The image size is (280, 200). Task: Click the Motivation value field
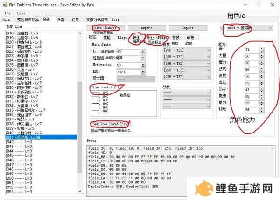[x=129, y=65]
